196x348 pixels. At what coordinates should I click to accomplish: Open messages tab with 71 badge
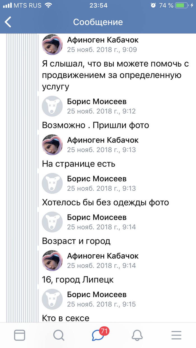[x=98, y=335]
